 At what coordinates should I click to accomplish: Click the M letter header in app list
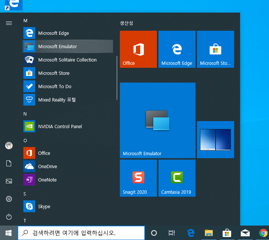click(25, 21)
